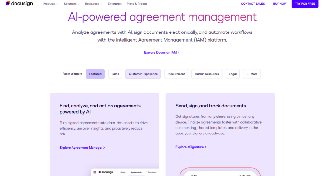This screenshot has width=330, height=176.
Task: Select the Procurement solutions filter
Action: (176, 74)
